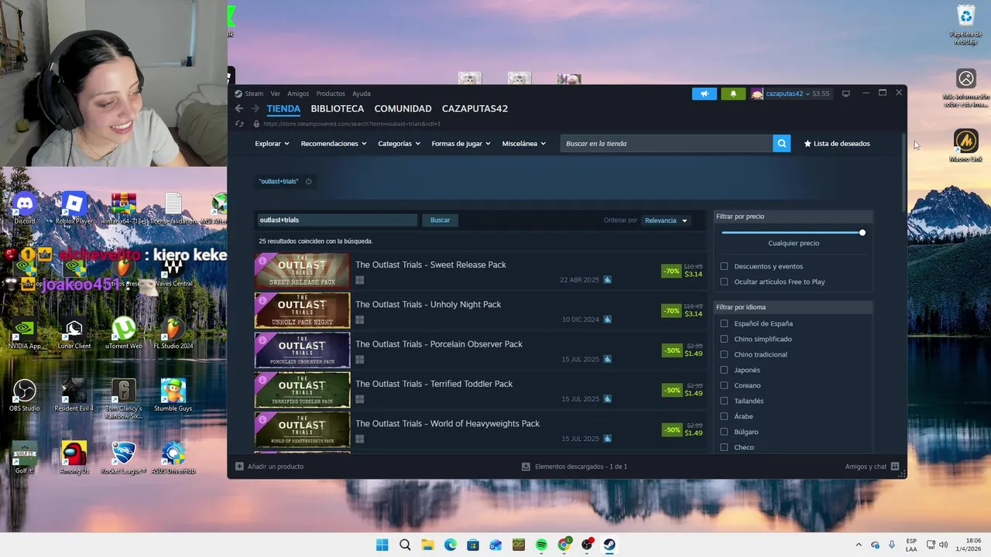Select the Rocket League desktop icon
Image resolution: width=991 pixels, height=557 pixels.
click(123, 458)
